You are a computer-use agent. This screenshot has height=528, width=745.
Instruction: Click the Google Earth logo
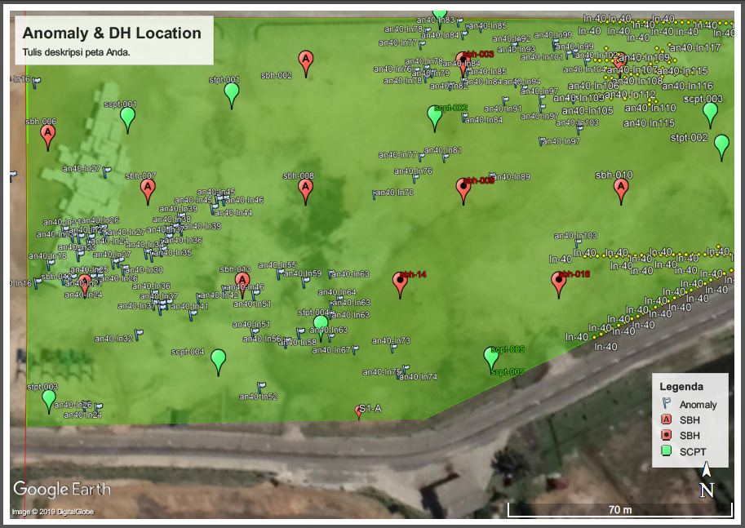[62, 489]
